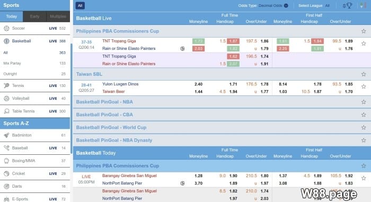Select first half red handicap 1.84
Screen dimensions: 371x202
317,41
